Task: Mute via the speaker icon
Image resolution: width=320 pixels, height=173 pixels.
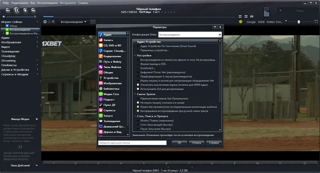Action: (x=4, y=17)
